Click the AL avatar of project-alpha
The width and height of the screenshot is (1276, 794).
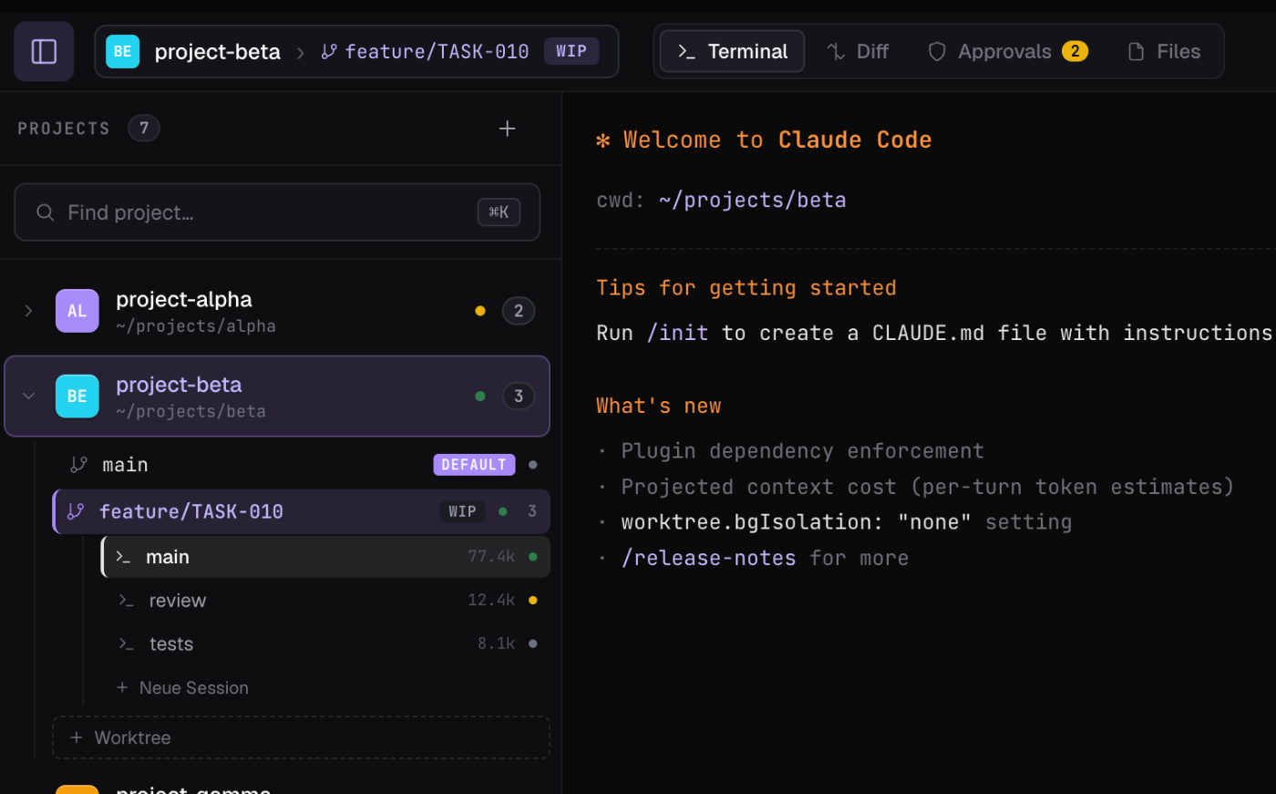[77, 311]
